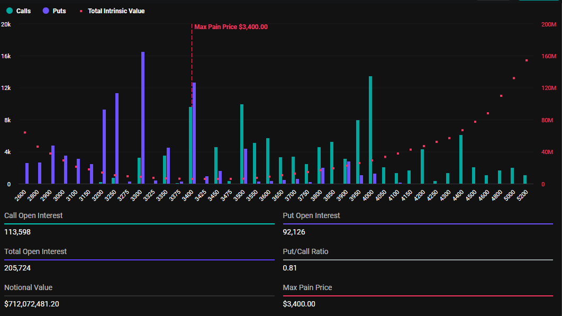Image resolution: width=562 pixels, height=316 pixels.
Task: Click the Puts bar at strike 3200
Action: tap(104, 147)
